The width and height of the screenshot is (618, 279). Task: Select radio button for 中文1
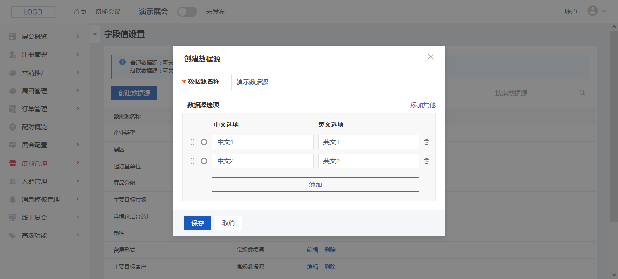[204, 142]
